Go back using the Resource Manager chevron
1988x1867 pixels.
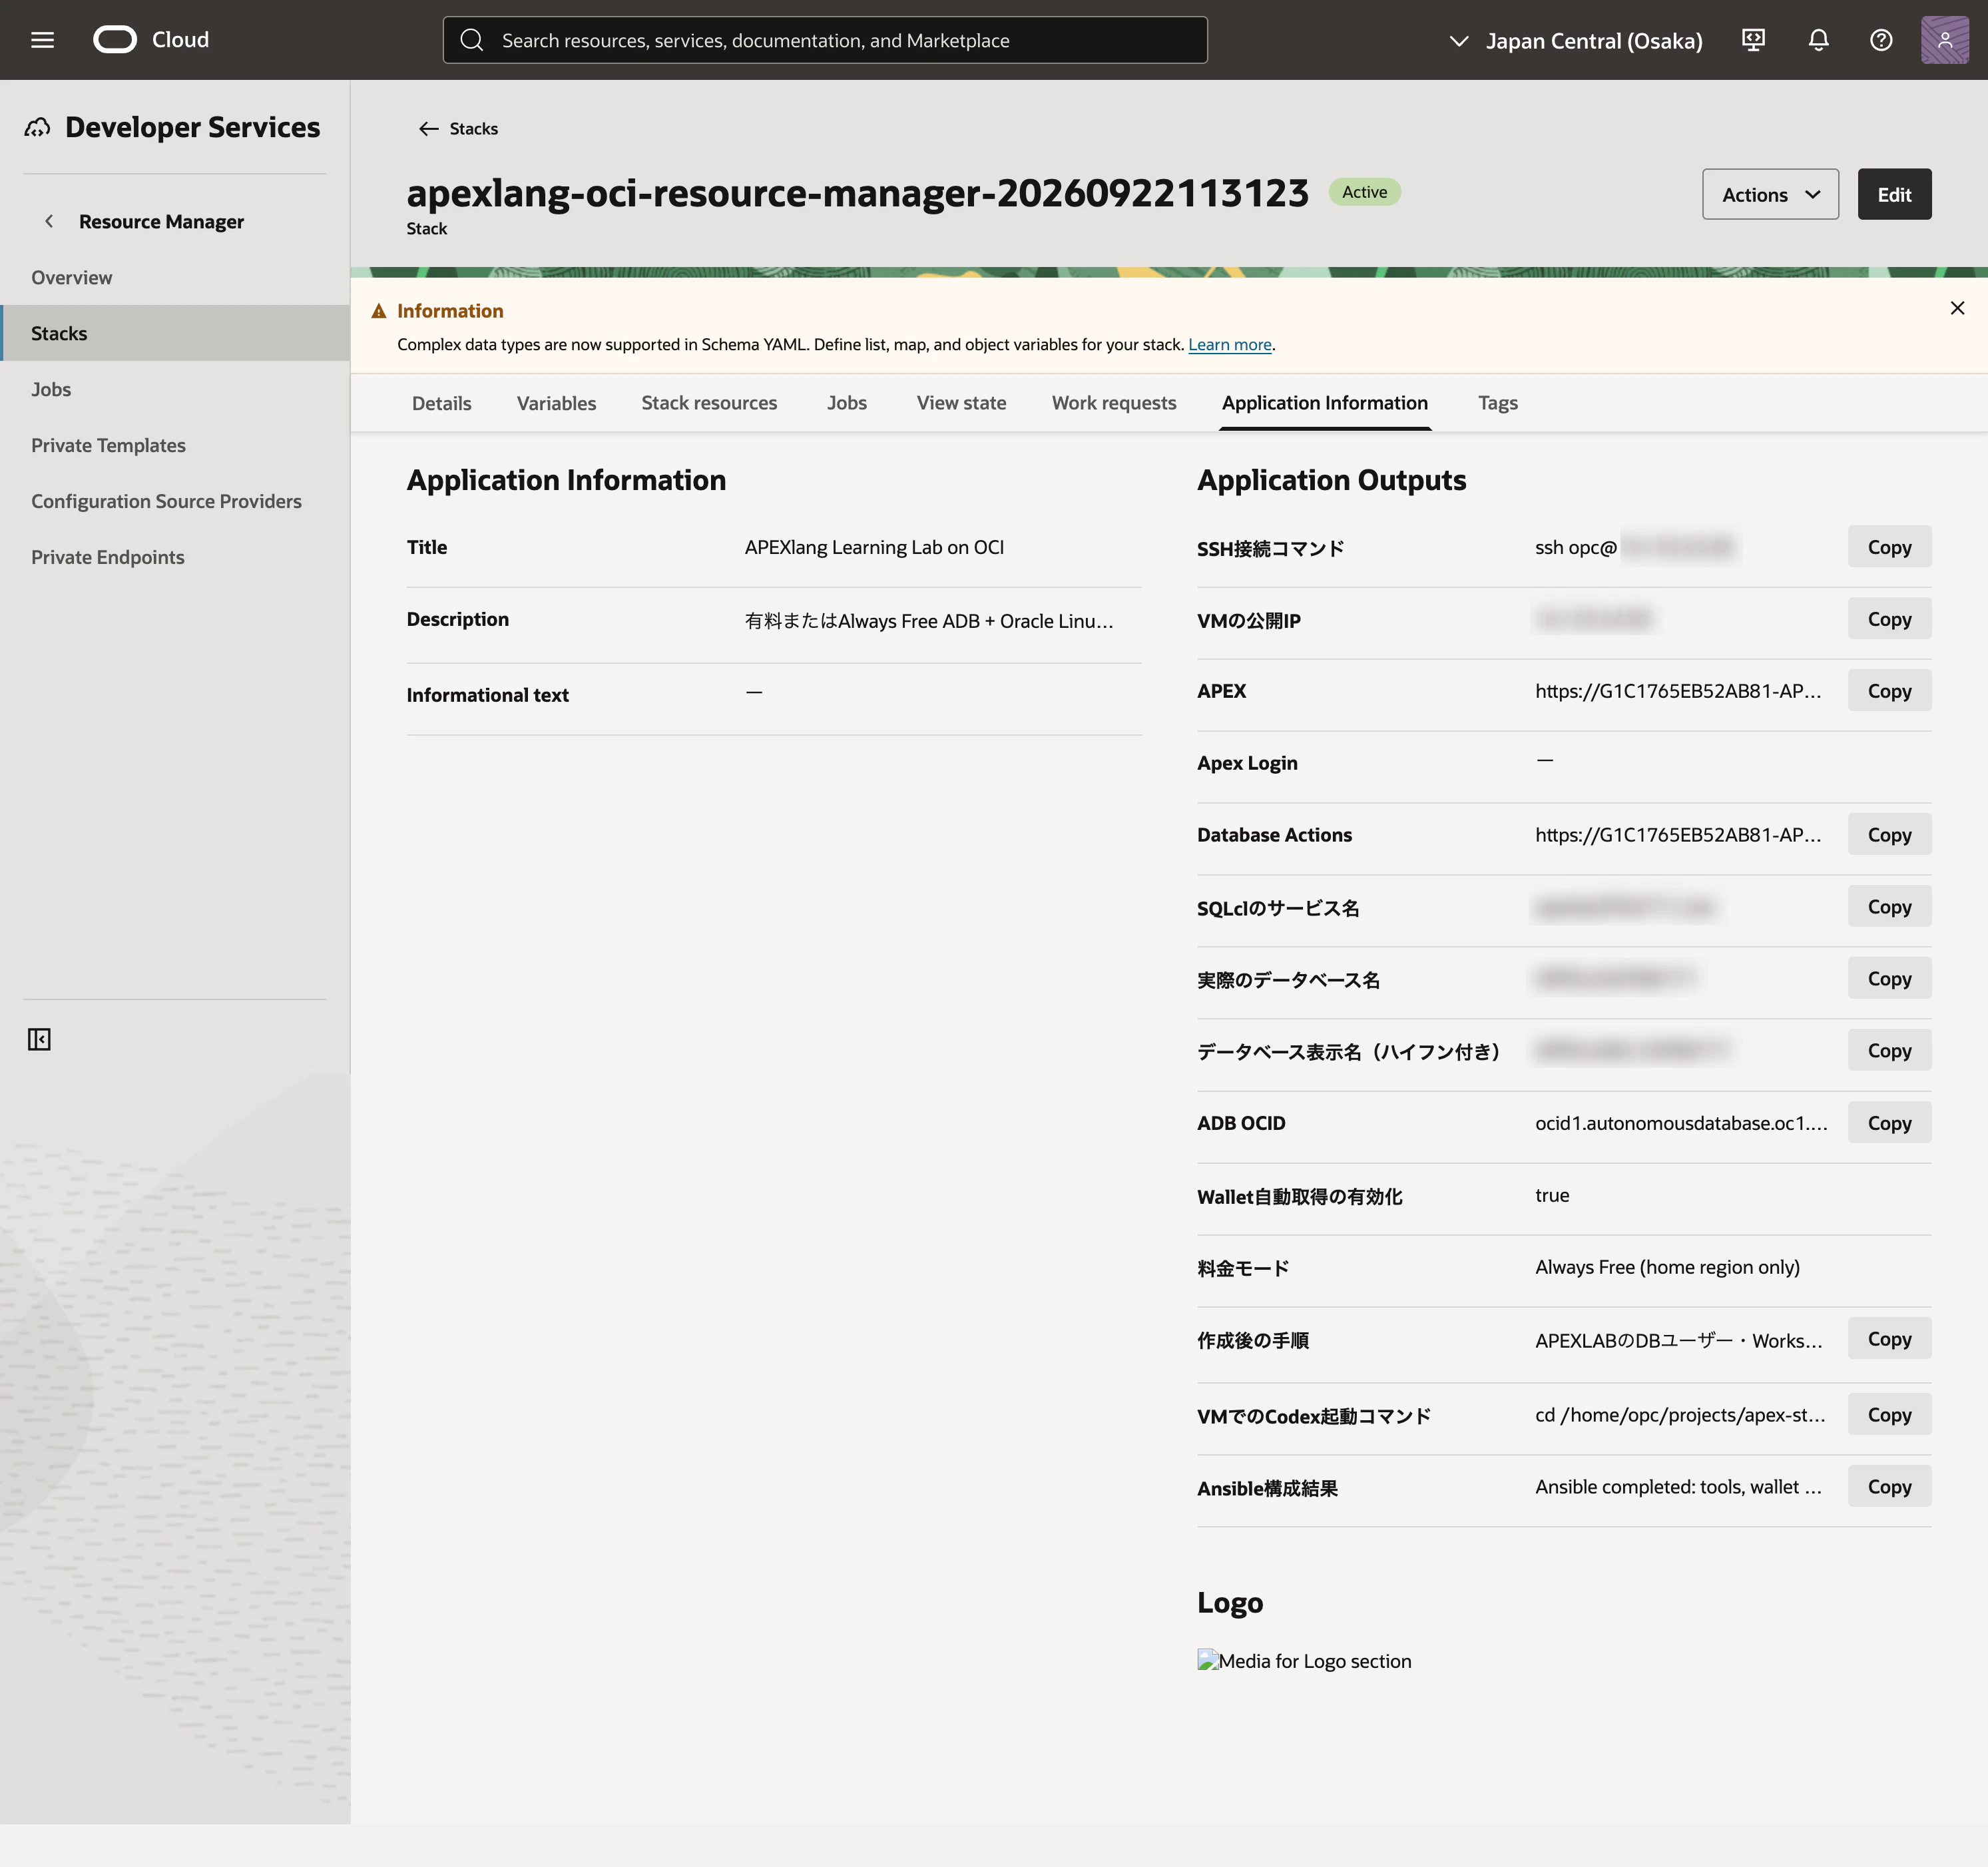click(49, 221)
